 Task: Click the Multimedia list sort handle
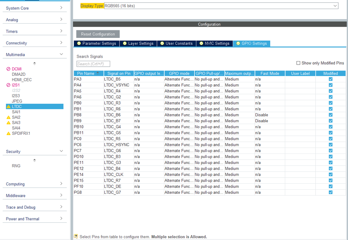coord(35,64)
